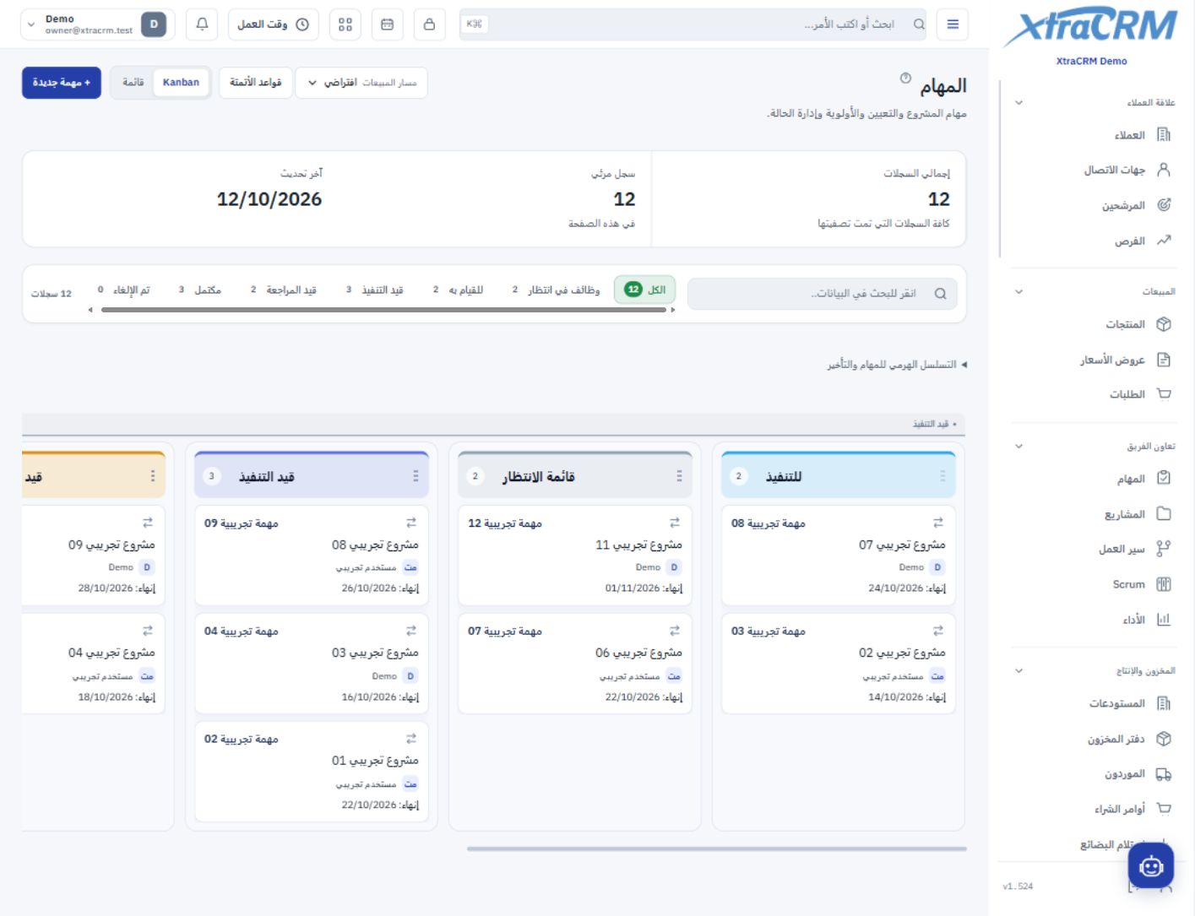Open card مشروع تجريبي 07
This screenshot has width=1195, height=916.
(839, 556)
